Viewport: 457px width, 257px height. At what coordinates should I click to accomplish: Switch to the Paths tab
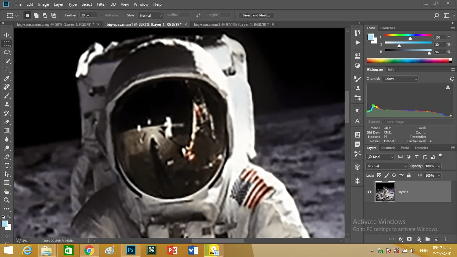[405, 148]
